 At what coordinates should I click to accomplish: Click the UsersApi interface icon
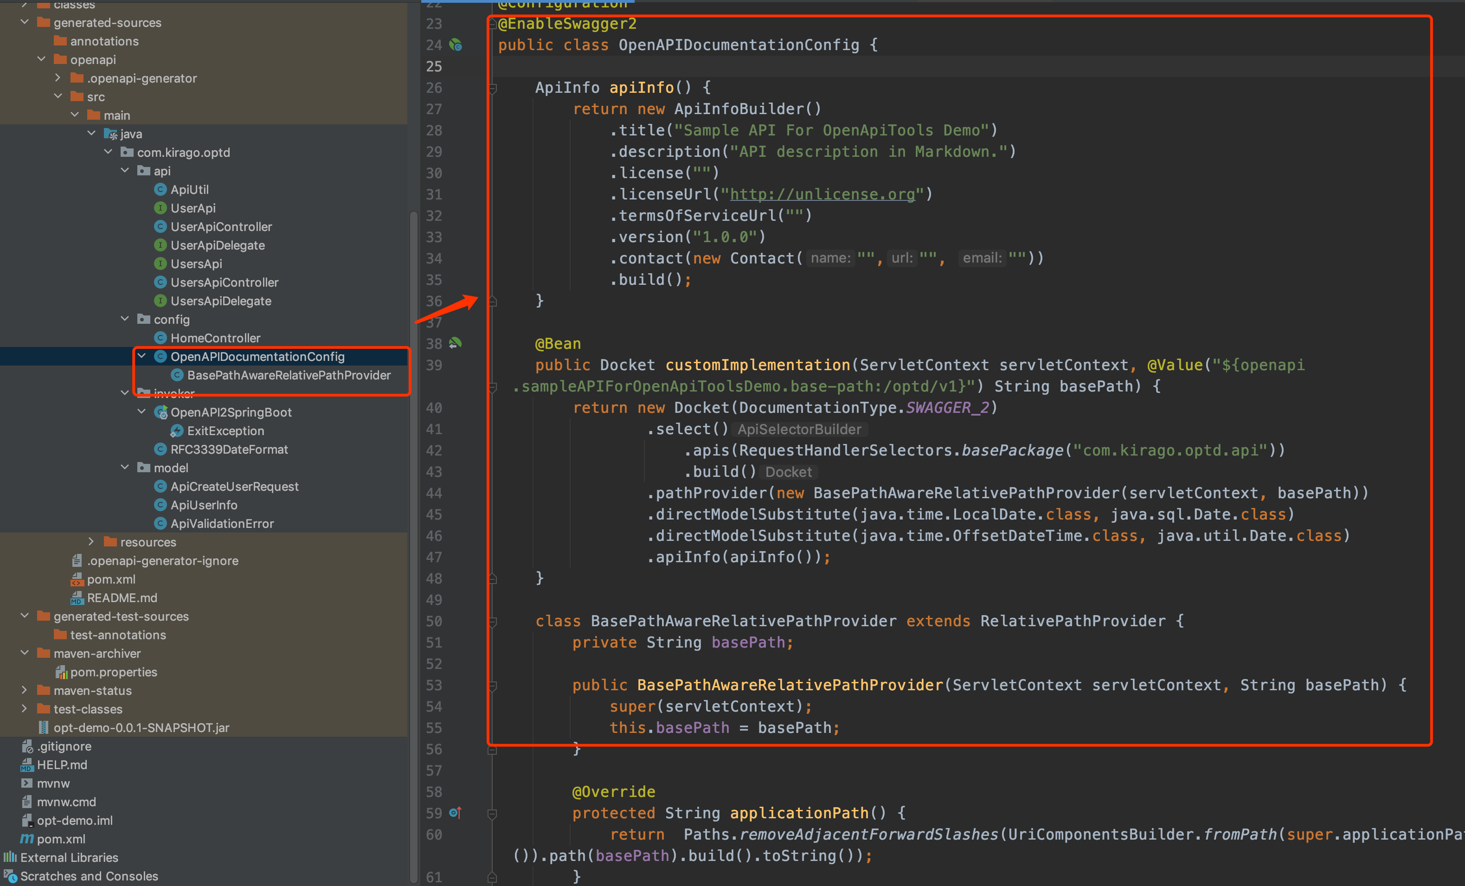point(160,263)
